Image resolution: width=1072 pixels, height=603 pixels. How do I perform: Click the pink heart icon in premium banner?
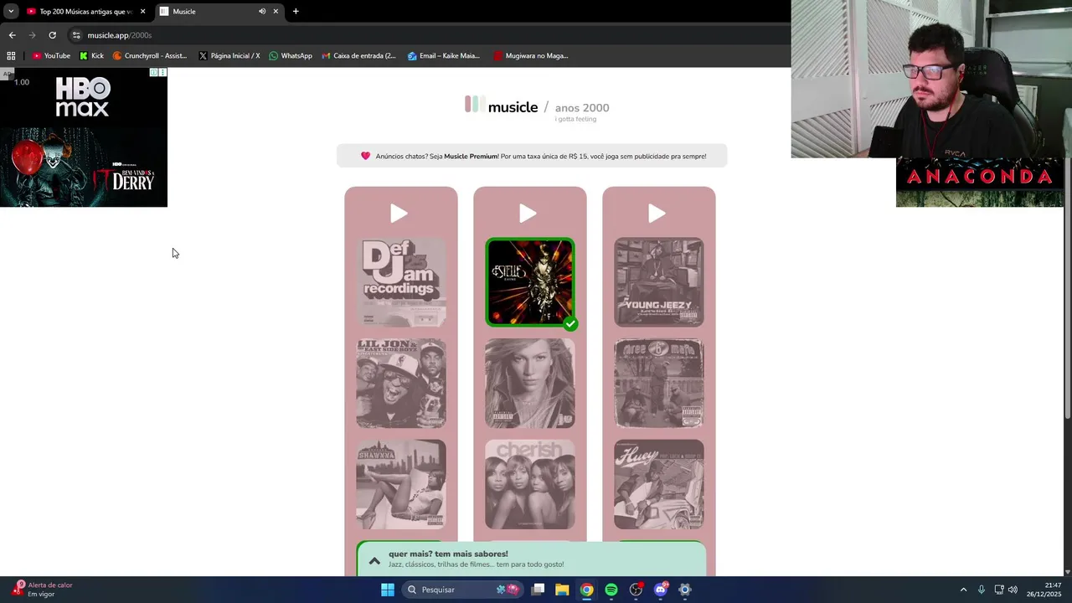365,156
